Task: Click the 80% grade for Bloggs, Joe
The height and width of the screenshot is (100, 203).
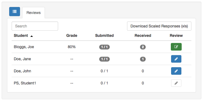Action: point(72,47)
